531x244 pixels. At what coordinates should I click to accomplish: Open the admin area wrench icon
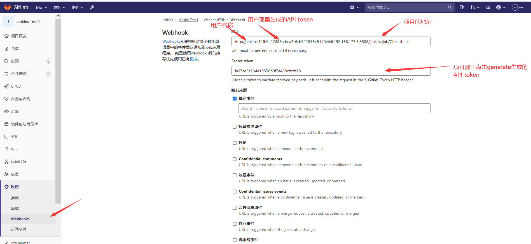[x=92, y=7]
